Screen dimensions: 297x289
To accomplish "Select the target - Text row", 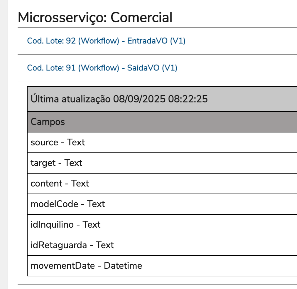I will tap(56, 163).
